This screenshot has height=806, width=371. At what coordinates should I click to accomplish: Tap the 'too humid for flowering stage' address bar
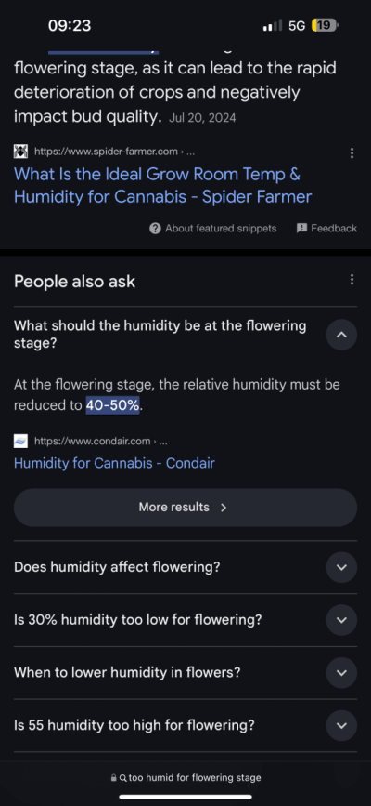185,778
